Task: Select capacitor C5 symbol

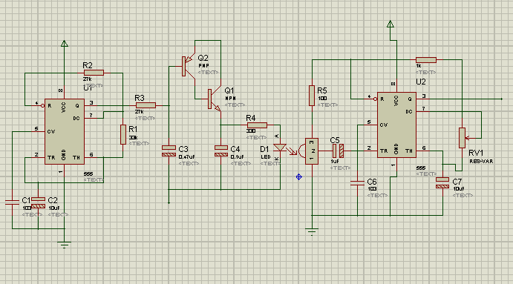Action: point(338,151)
